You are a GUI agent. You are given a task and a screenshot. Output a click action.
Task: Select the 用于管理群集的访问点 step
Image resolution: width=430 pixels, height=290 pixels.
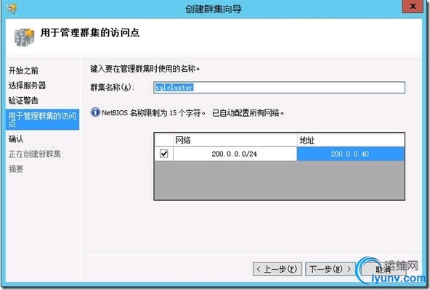pos(43,120)
